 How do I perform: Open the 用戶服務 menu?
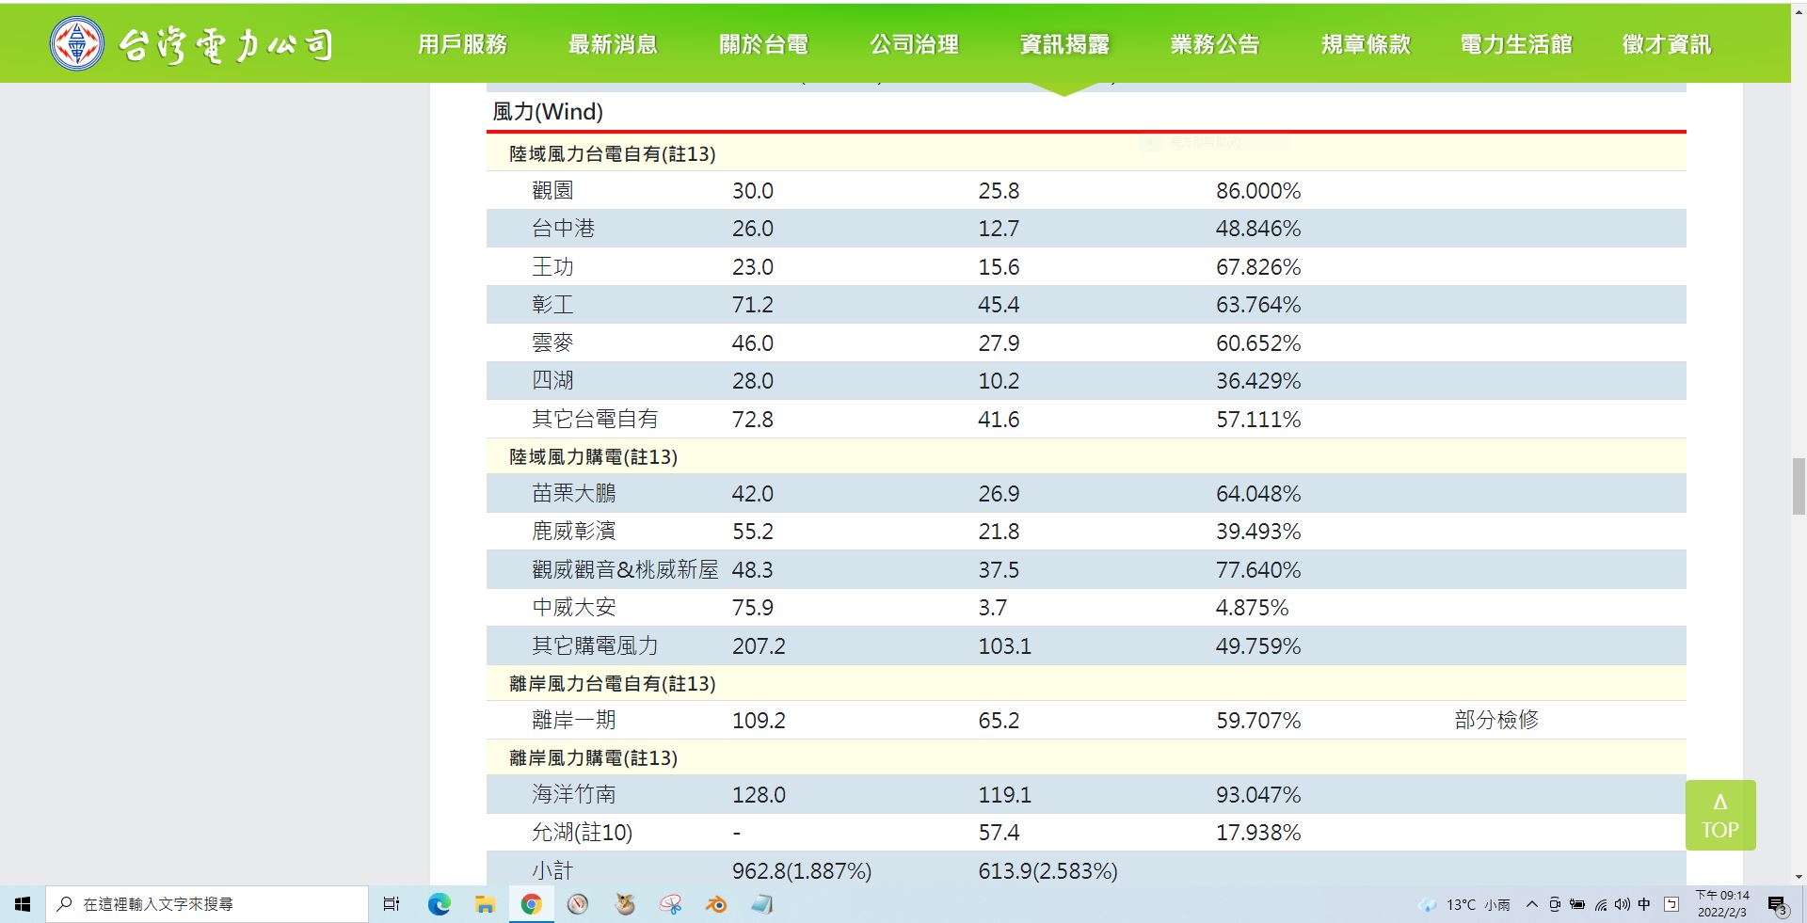463,44
